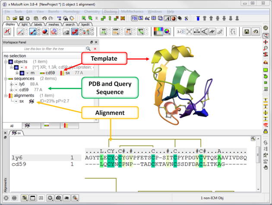Image resolution: width=272 pixels, height=205 pixels.
Task: Expand the ly6 sequence node
Action: [12, 84]
